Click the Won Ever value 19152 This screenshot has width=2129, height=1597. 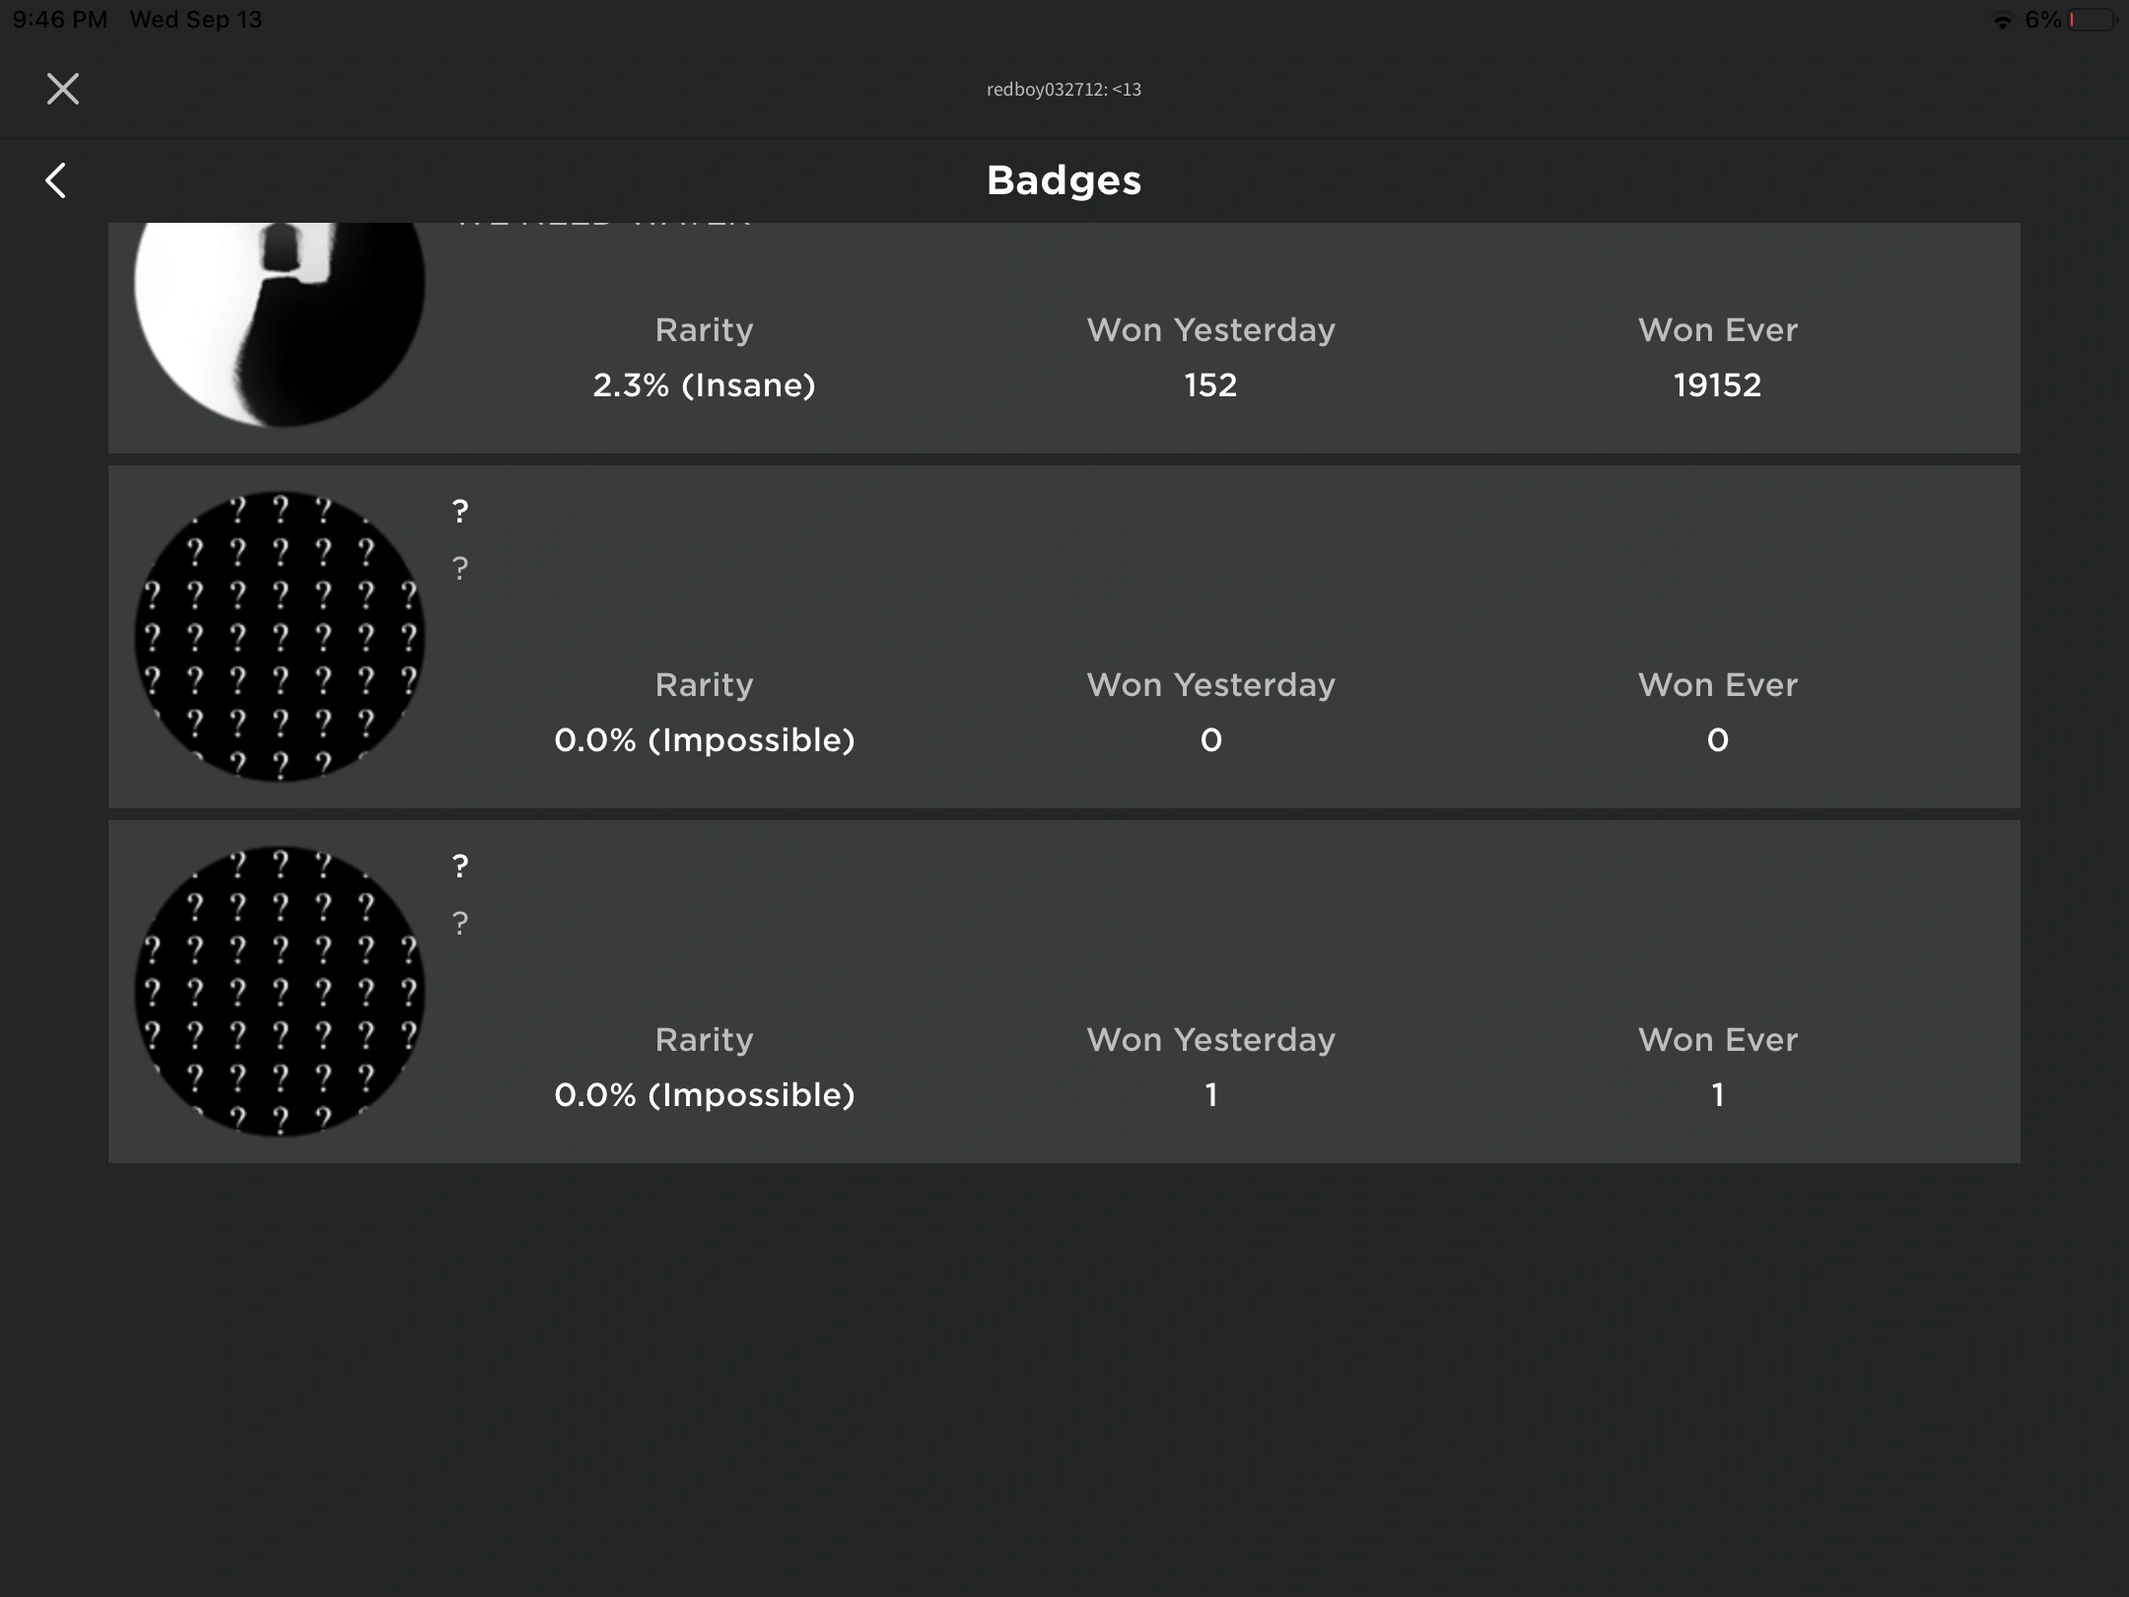point(1716,384)
